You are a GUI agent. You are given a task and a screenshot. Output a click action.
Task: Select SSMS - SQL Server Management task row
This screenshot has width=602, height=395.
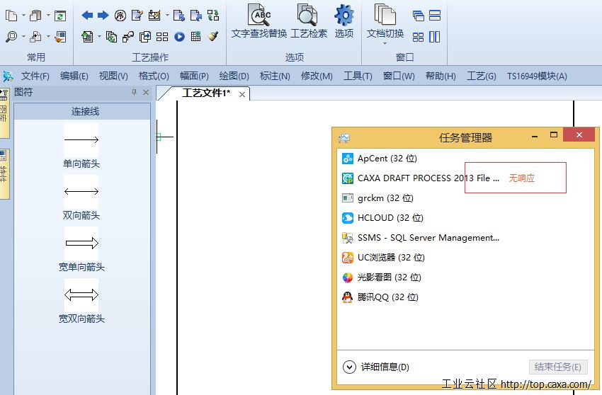465,238
